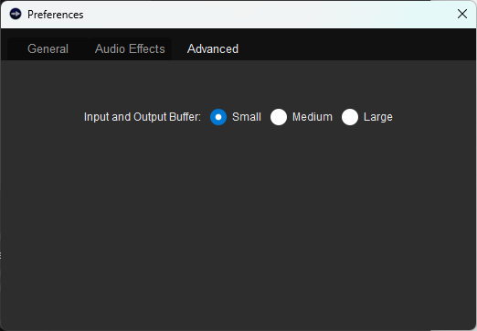
Task: Click the app logo icon in title bar
Action: click(x=16, y=14)
